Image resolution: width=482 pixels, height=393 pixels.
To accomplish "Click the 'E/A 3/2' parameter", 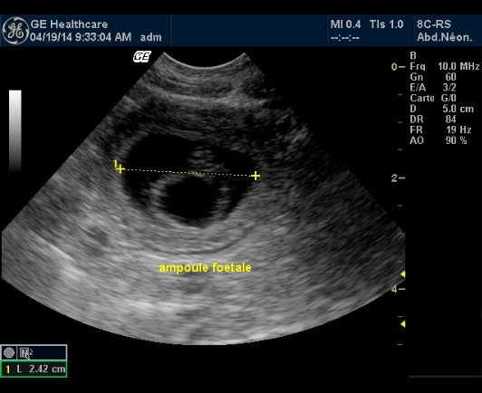I will [x=433, y=88].
